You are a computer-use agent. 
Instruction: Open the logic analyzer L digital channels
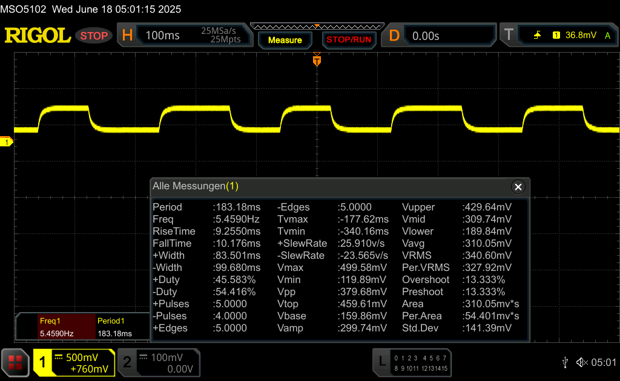coord(412,362)
